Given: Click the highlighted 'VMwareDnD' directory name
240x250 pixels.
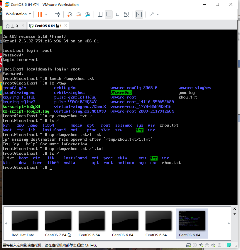Looking at the screenshot, I should (121, 93).
